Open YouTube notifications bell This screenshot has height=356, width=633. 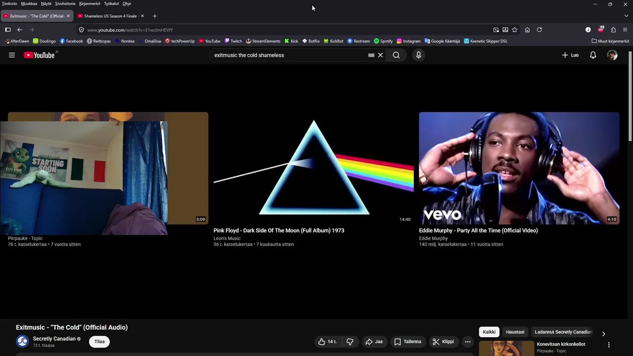click(593, 55)
